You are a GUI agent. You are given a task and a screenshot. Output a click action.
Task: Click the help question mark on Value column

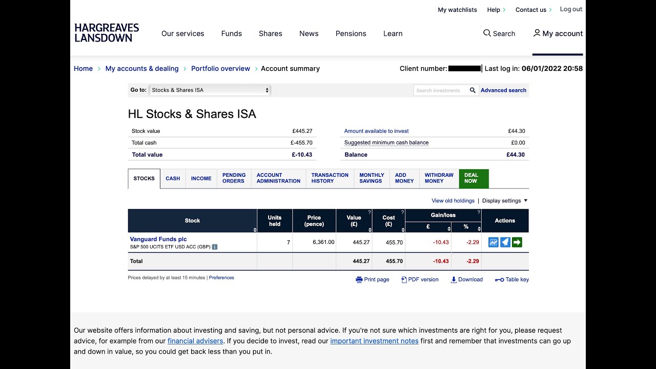click(x=369, y=212)
